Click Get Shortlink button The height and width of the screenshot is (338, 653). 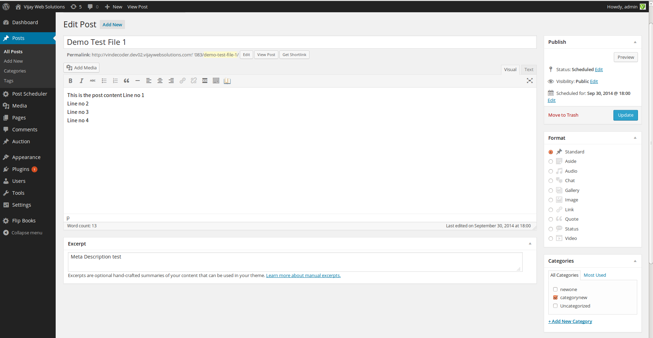point(294,55)
